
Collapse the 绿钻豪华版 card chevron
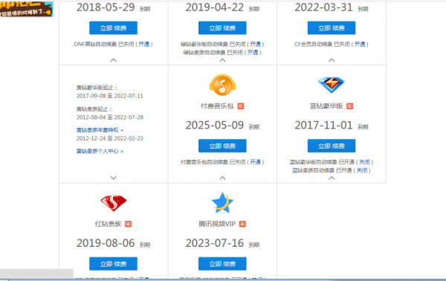[222, 60]
